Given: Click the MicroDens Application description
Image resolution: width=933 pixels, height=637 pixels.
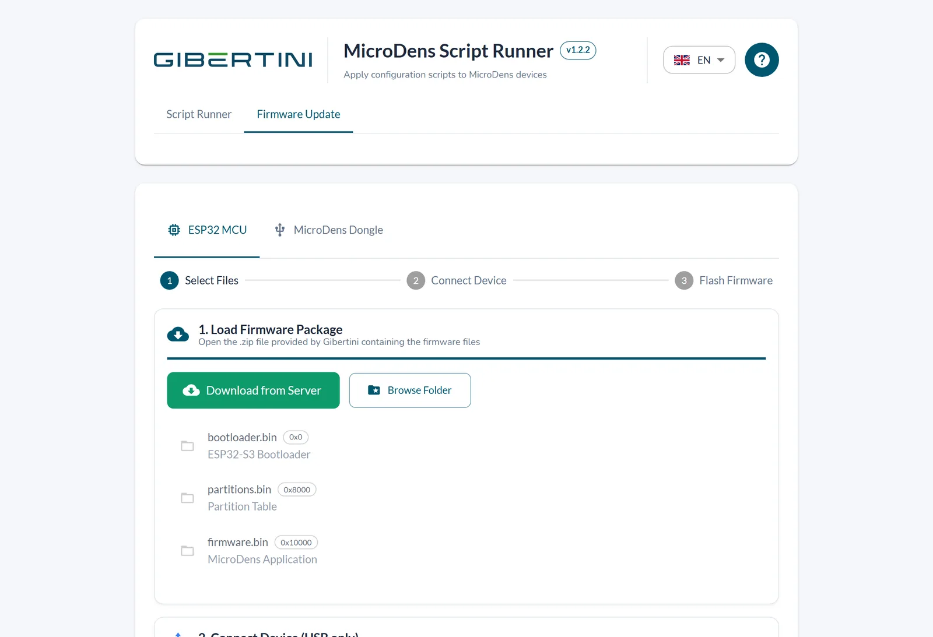Looking at the screenshot, I should [x=262, y=559].
